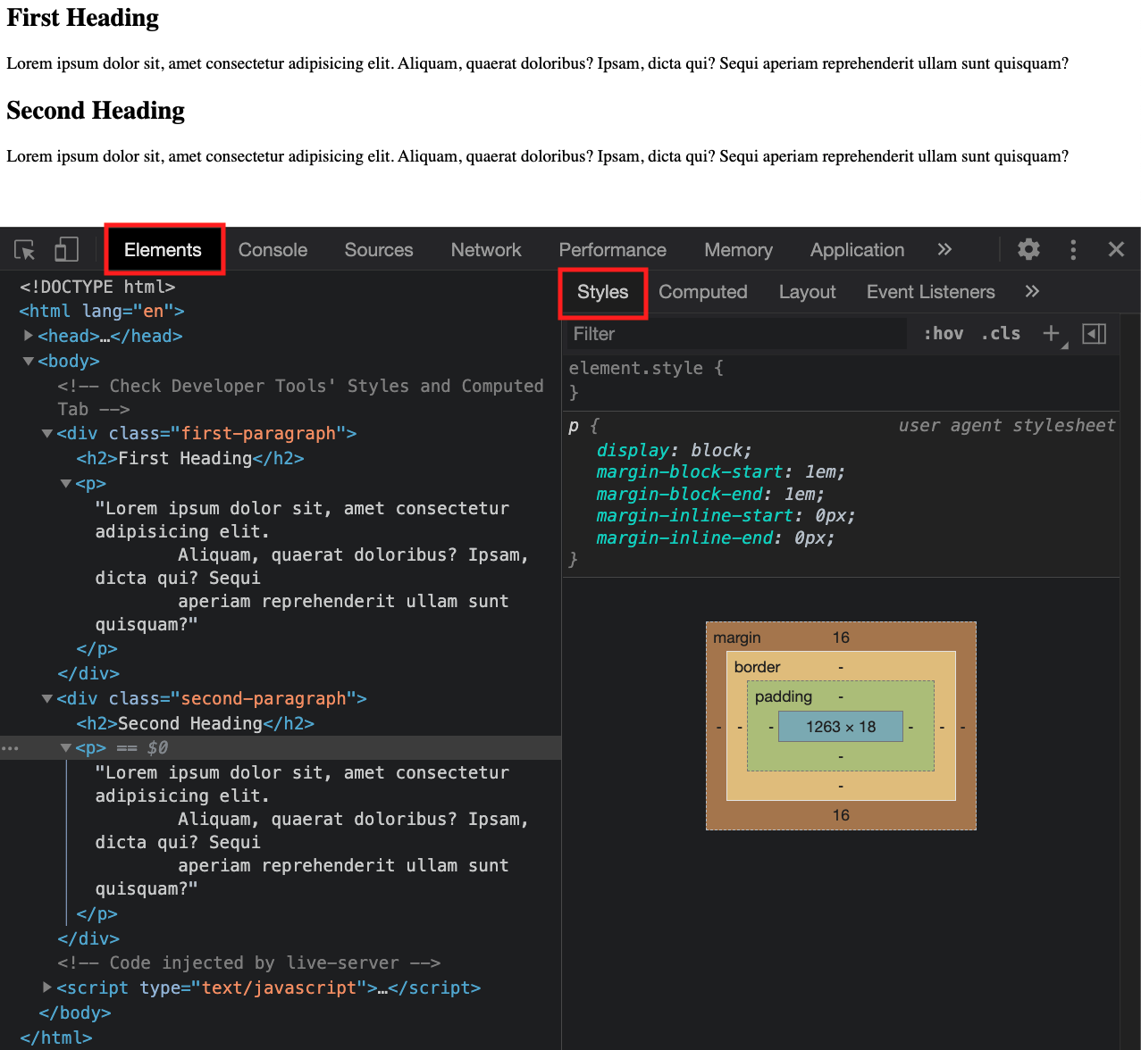Click the user agent stylesheet label
The image size is (1141, 1050).
tap(1007, 425)
